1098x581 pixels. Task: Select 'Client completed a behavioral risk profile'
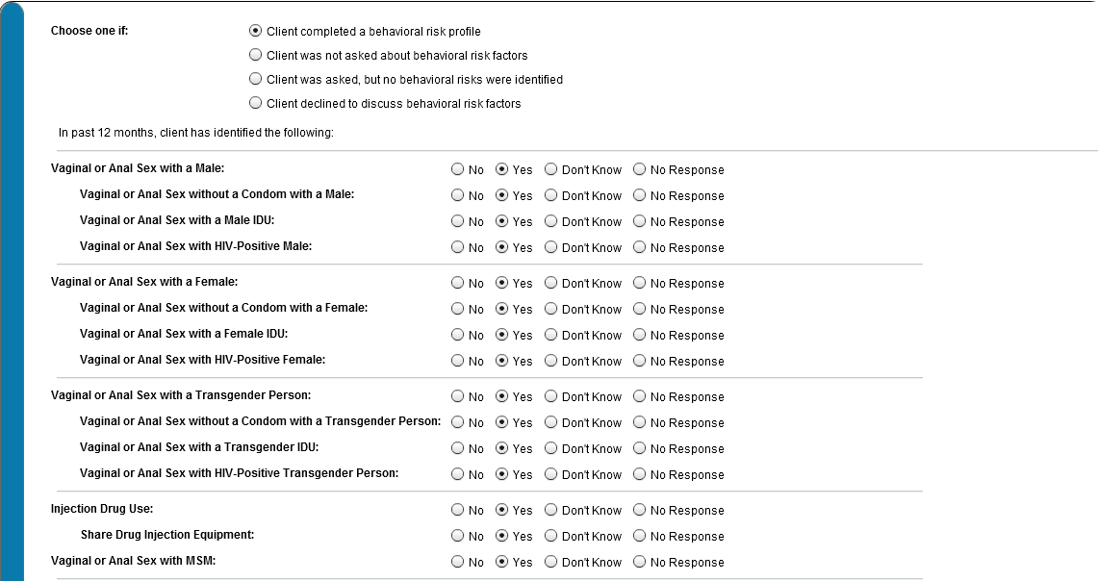click(x=255, y=31)
